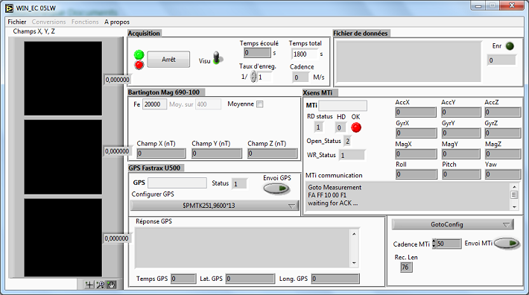Screen dimensions: 529x295
Task: Click the 'waiting for ACK ...' log line
Action: tap(332, 203)
